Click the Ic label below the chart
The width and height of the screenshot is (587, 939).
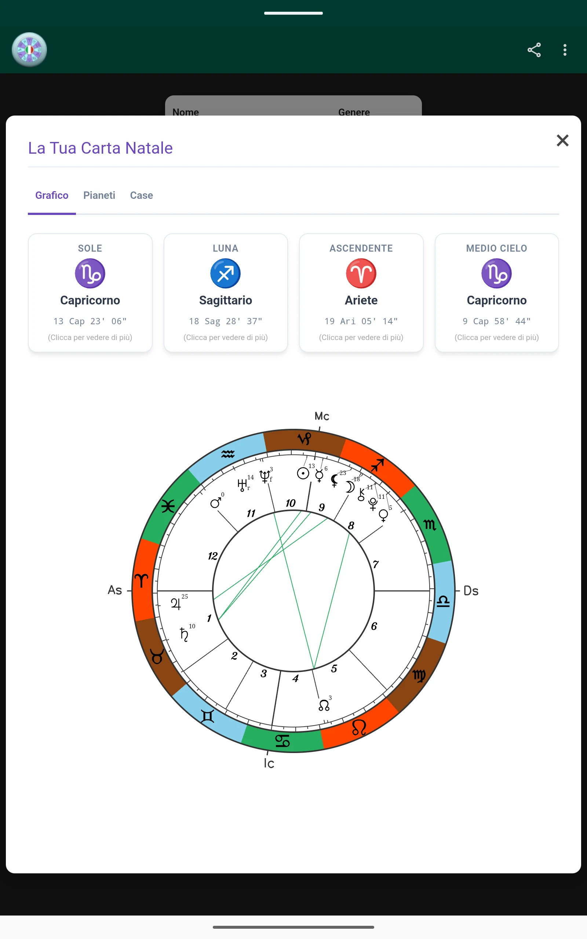coord(269,763)
